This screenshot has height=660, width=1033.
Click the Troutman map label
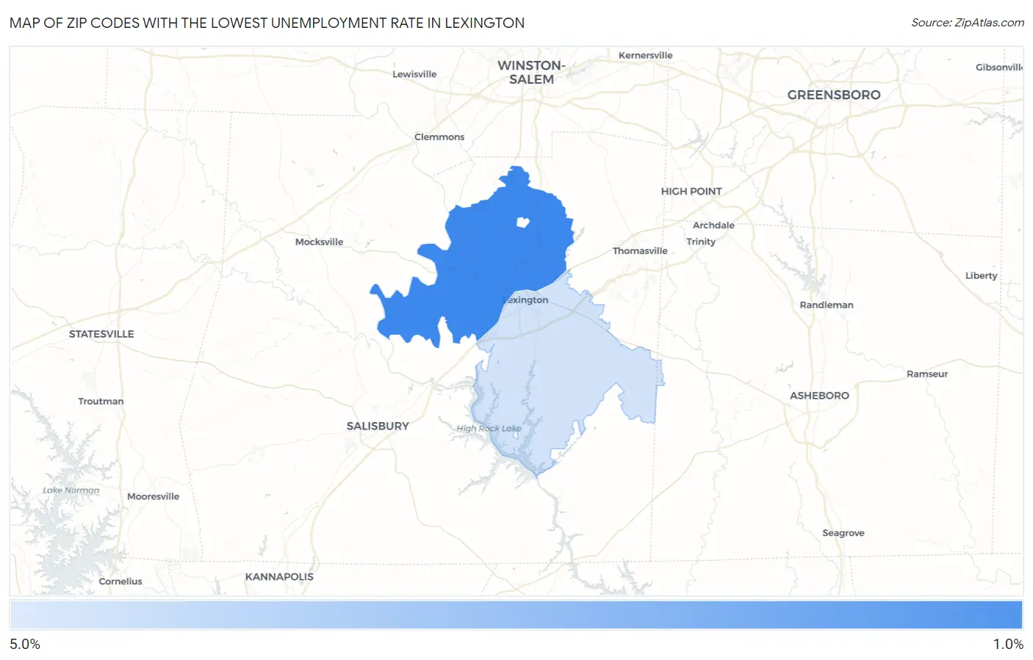pos(101,401)
